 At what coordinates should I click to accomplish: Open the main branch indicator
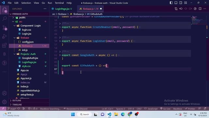(12, 108)
